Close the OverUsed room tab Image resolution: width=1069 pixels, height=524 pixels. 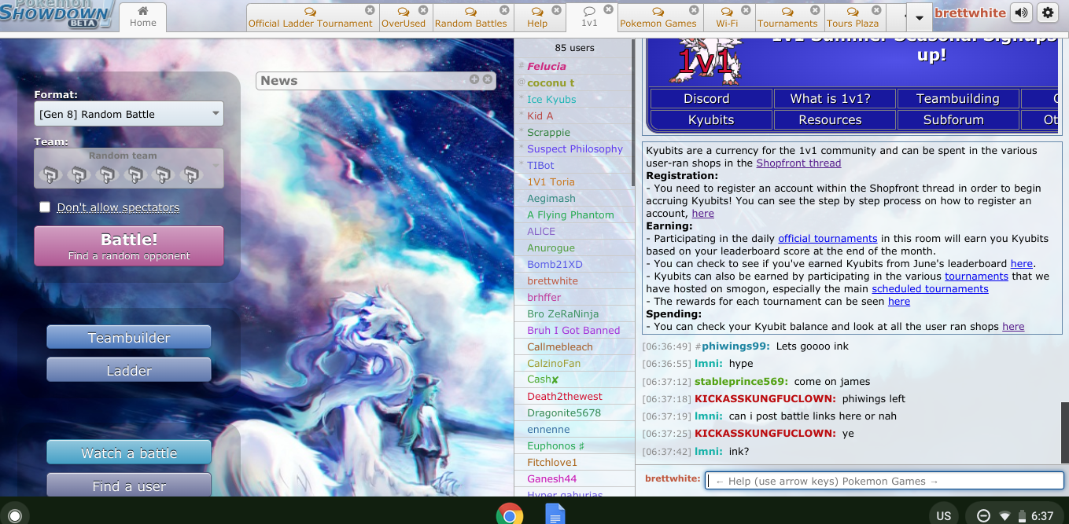coord(423,10)
